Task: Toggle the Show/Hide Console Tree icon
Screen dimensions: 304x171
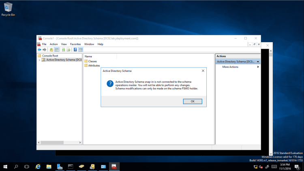Action: [x=57, y=50]
